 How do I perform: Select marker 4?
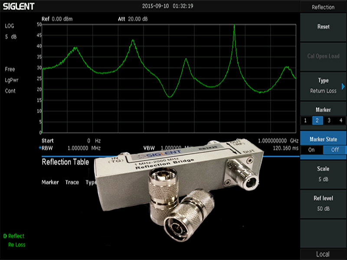[341, 120]
